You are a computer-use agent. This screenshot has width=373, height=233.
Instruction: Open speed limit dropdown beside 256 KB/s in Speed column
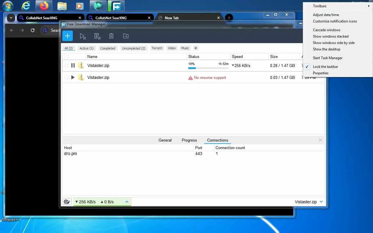[233, 66]
